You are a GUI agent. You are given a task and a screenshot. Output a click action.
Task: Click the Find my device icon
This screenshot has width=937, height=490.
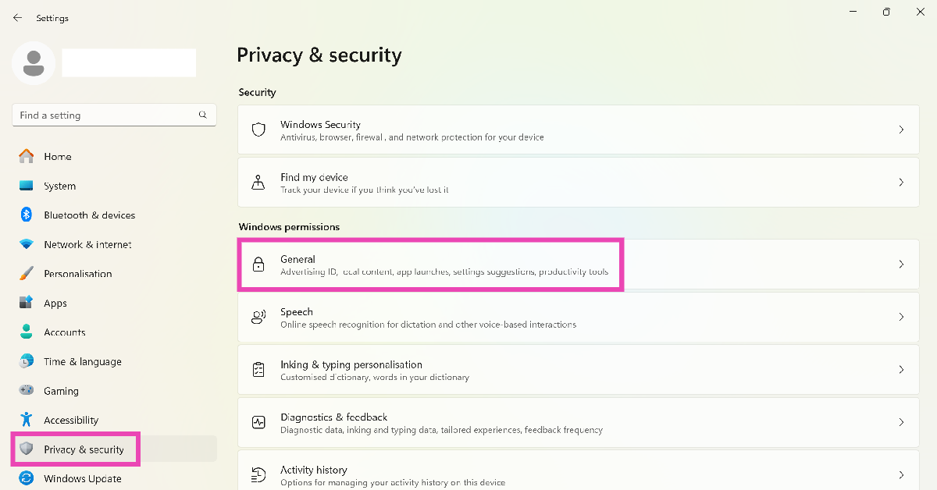pos(258,183)
